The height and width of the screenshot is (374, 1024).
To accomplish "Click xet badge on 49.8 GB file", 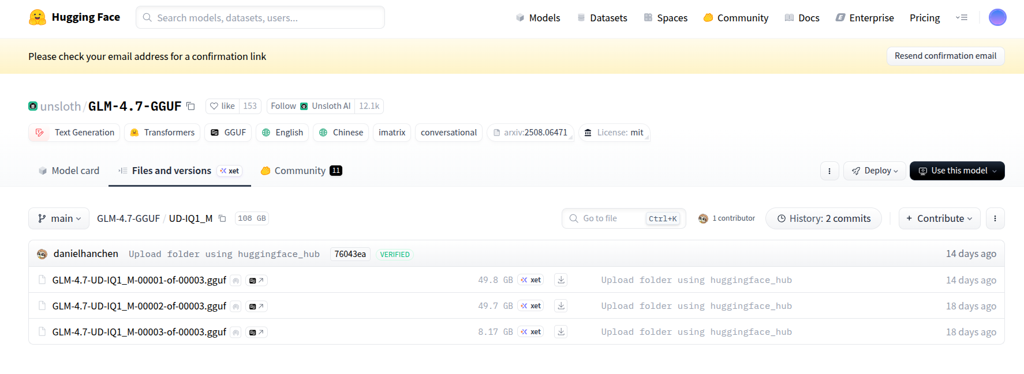I will pos(530,280).
